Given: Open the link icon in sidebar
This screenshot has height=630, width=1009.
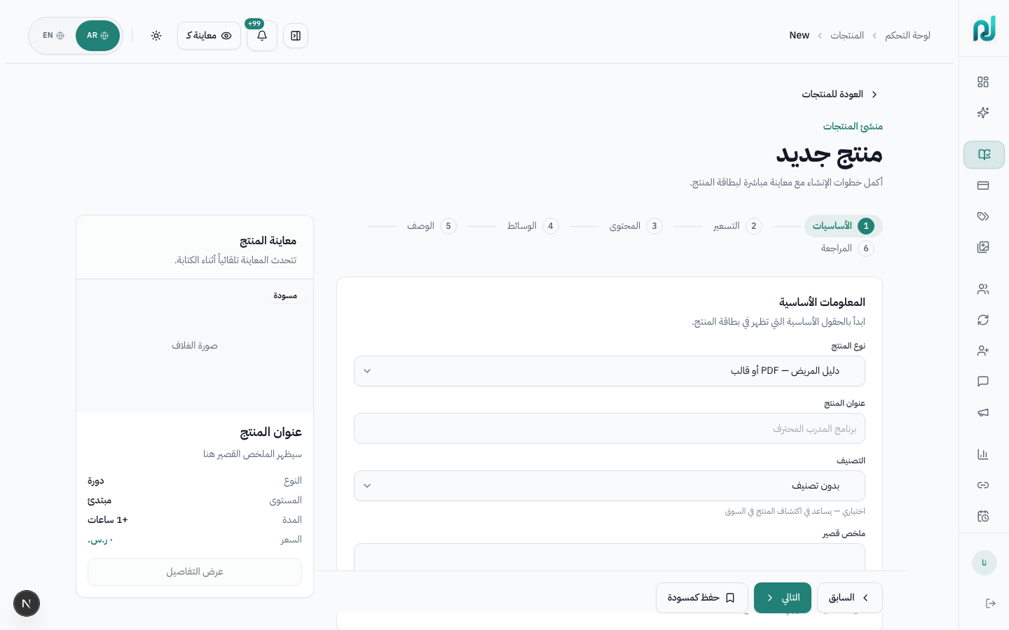Looking at the screenshot, I should pos(983,485).
